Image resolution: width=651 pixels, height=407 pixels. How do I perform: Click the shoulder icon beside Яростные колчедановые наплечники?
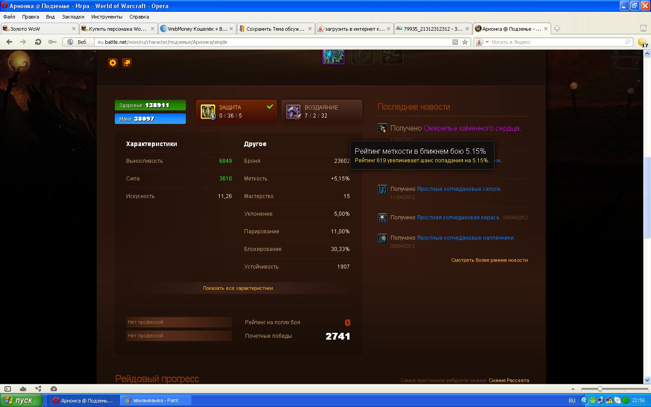382,238
